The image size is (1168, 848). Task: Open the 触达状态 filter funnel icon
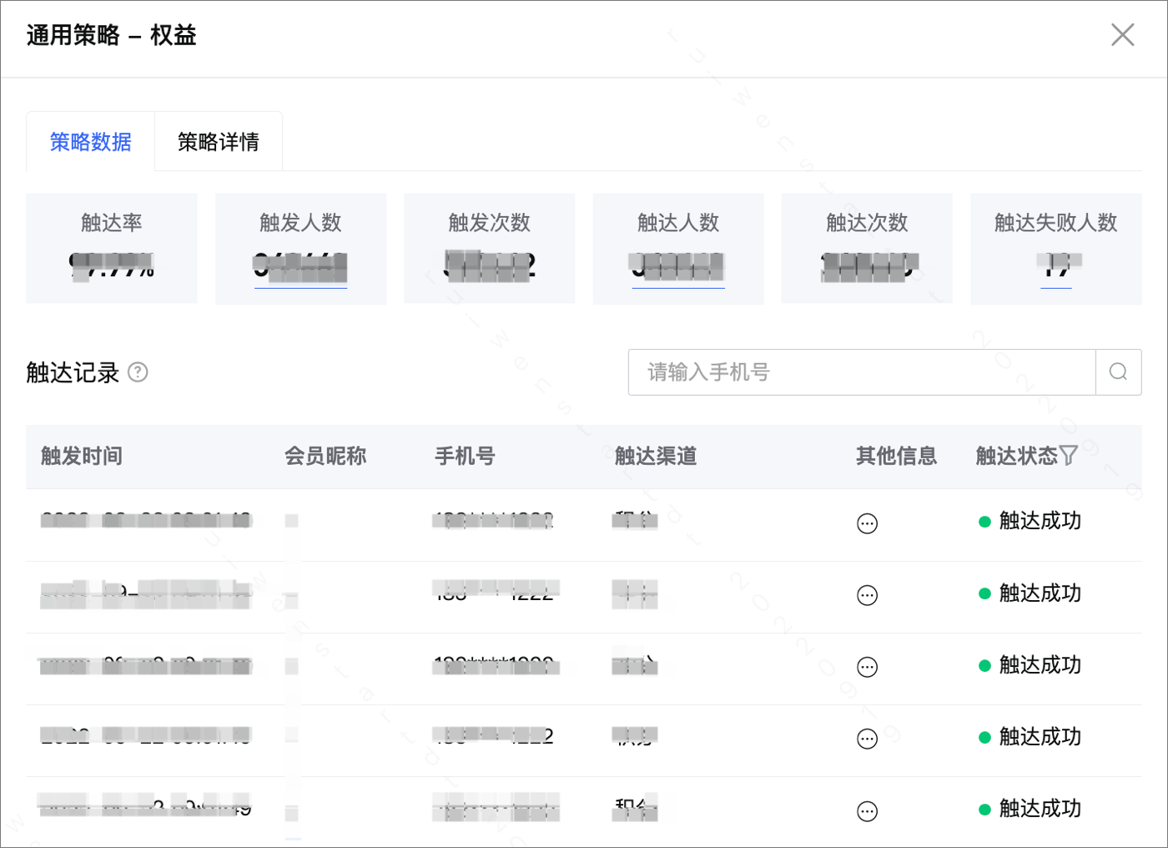(1069, 456)
